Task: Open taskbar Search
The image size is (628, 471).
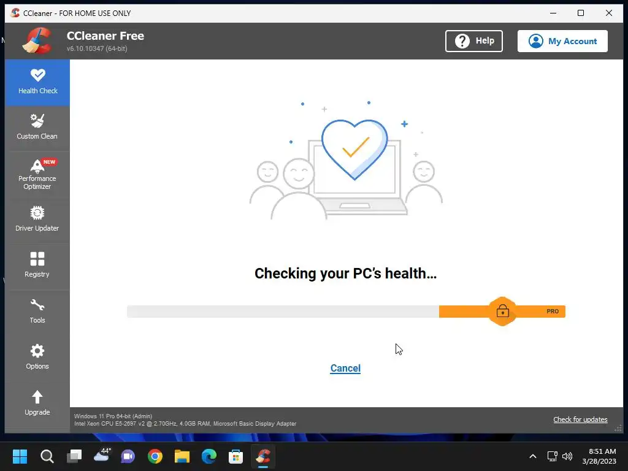Action: coord(47,456)
